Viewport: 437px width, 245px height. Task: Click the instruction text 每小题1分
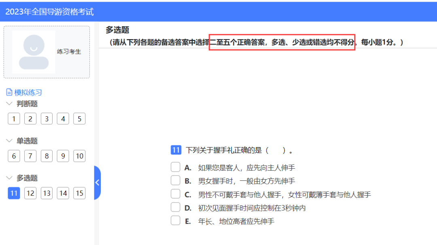[377, 42]
